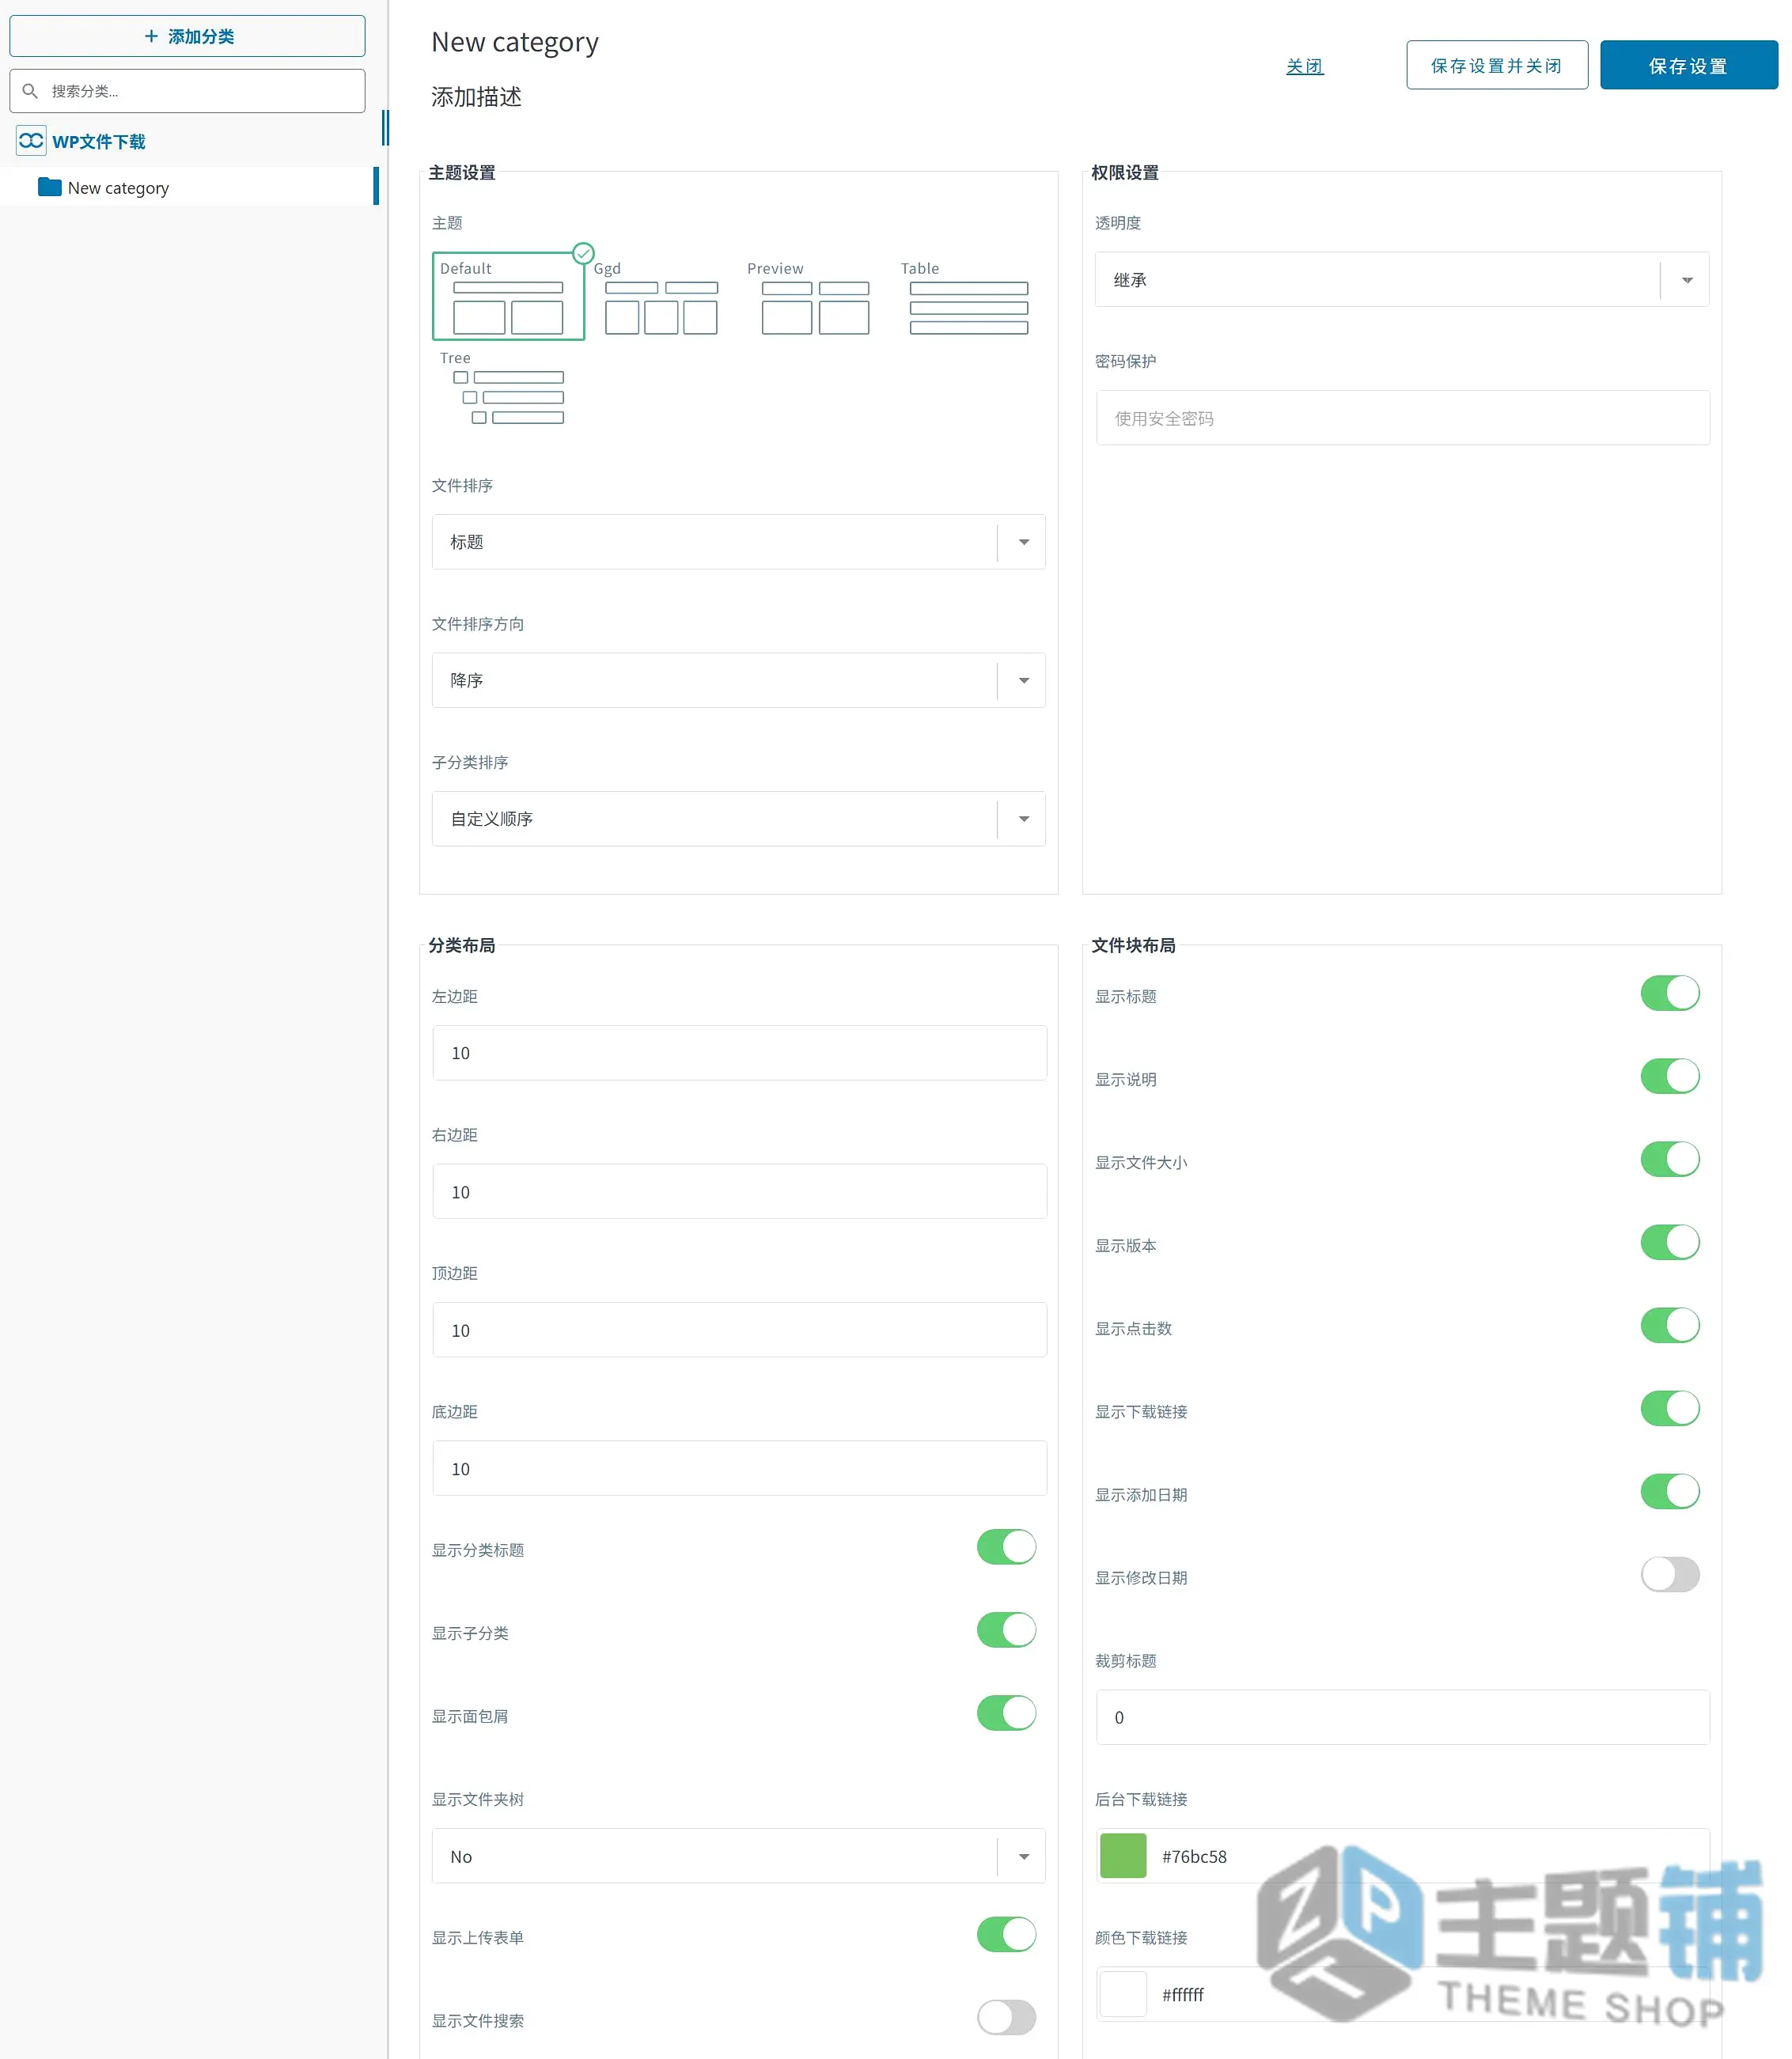Image resolution: width=1792 pixels, height=2059 pixels.
Task: Click the 添加描述 text
Action: pyautogui.click(x=476, y=97)
